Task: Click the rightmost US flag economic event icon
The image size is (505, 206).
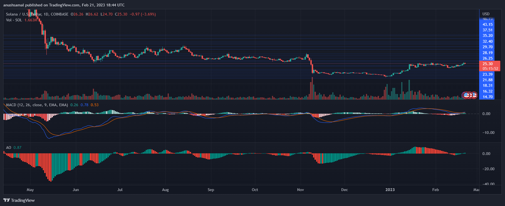Action: click(x=474, y=95)
